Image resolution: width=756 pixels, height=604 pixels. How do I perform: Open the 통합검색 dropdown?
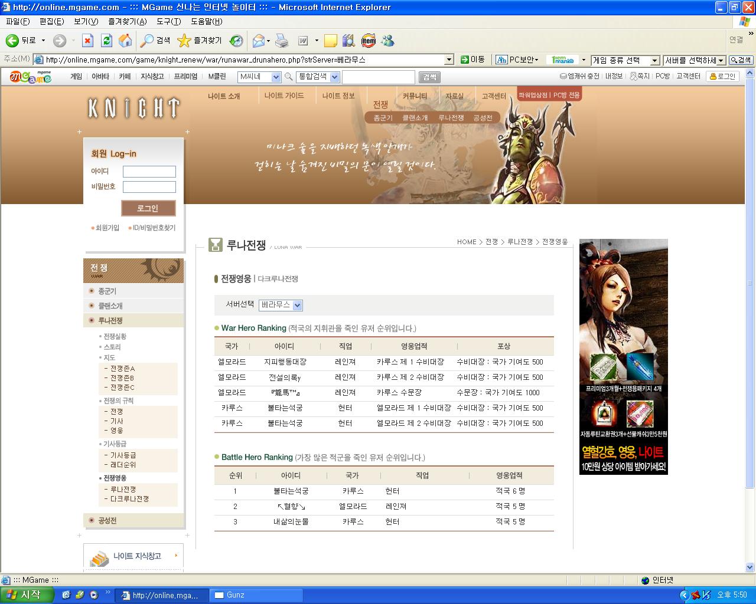pyautogui.click(x=335, y=77)
